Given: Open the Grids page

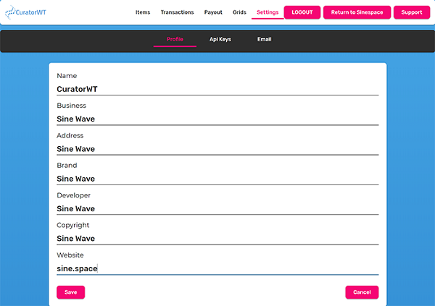Looking at the screenshot, I should point(239,12).
